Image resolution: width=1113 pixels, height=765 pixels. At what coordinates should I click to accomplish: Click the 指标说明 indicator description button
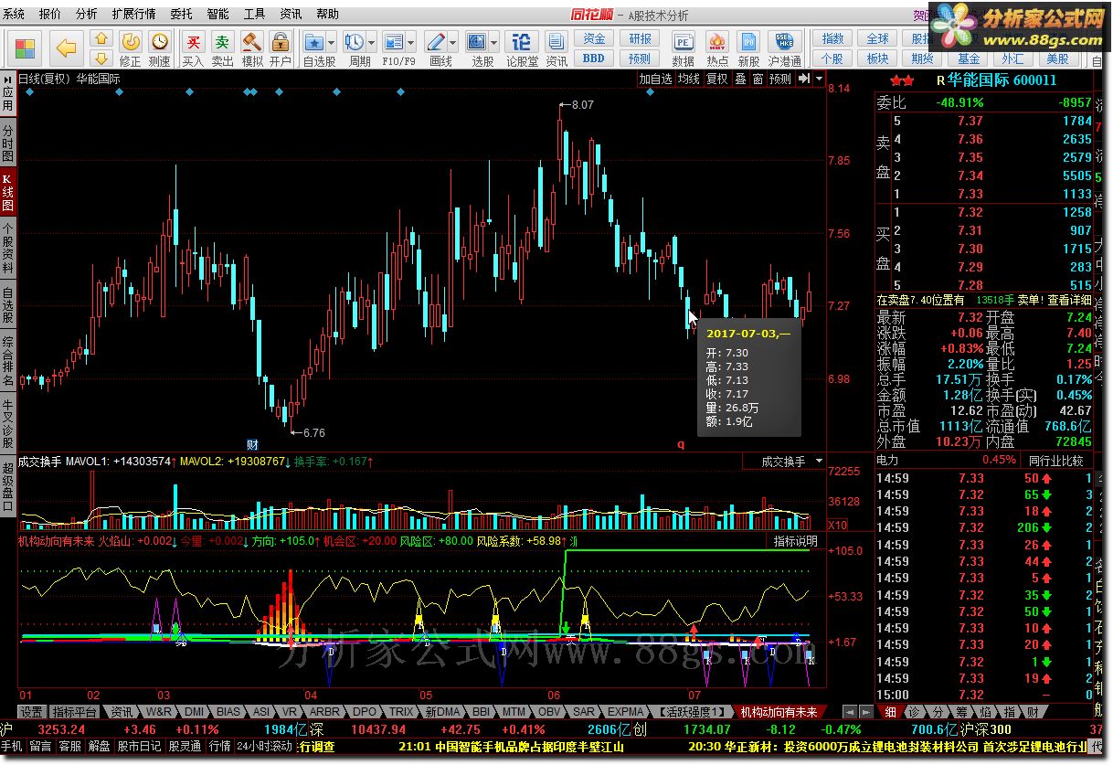point(796,541)
